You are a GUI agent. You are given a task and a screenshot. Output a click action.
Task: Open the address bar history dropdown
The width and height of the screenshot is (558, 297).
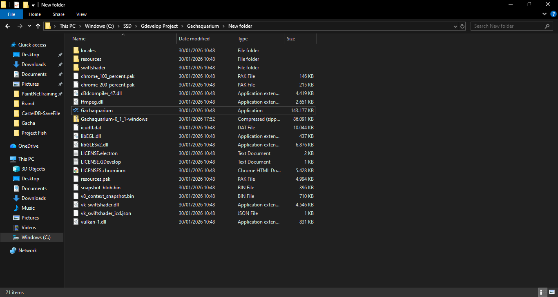[x=455, y=26]
